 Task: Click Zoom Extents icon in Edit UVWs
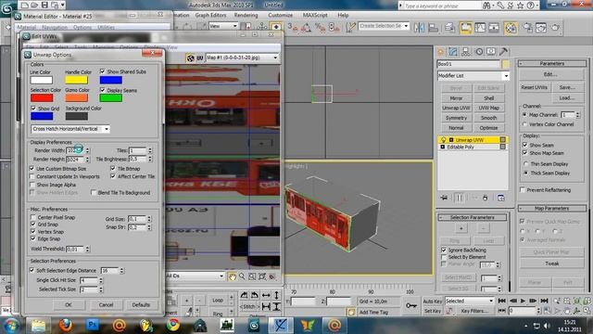point(261,276)
